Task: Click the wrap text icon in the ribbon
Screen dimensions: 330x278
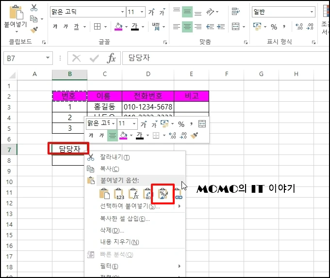Action: [236, 12]
